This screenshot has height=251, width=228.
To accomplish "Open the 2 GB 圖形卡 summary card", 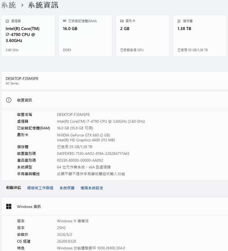I will point(142,36).
